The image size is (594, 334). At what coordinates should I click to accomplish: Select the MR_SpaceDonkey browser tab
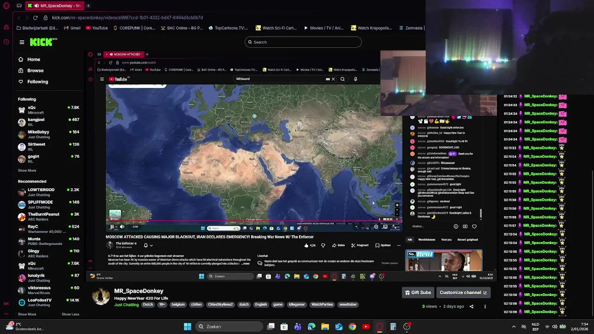[x=55, y=6]
